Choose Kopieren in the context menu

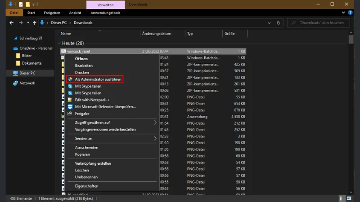tap(82, 154)
